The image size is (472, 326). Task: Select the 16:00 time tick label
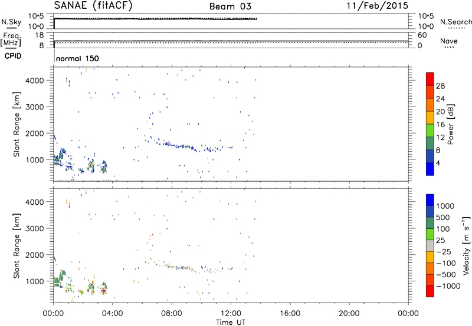pyautogui.click(x=290, y=314)
